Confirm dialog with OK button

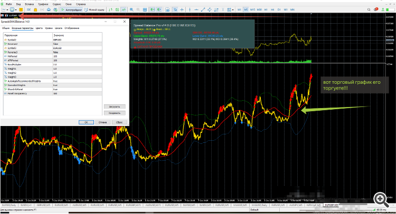click(x=86, y=122)
